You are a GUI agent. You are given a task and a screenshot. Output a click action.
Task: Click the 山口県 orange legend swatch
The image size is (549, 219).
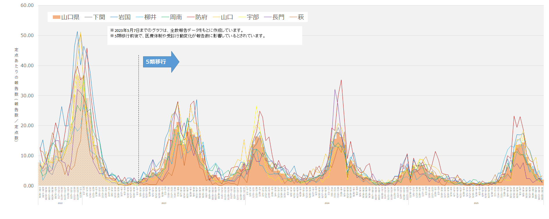pos(56,17)
